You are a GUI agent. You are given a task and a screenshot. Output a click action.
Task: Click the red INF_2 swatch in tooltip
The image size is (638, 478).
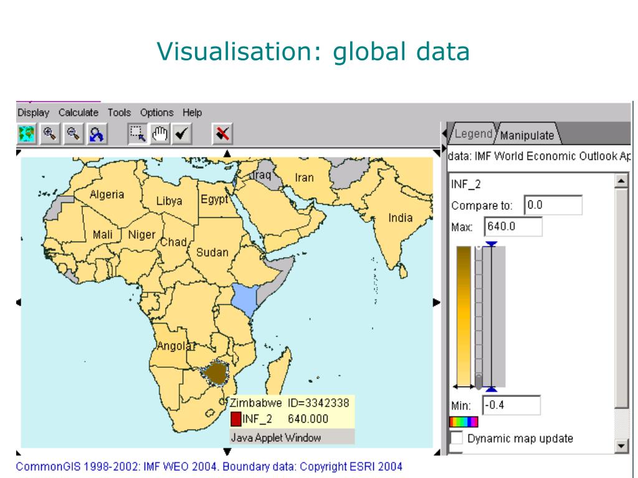pyautogui.click(x=236, y=419)
